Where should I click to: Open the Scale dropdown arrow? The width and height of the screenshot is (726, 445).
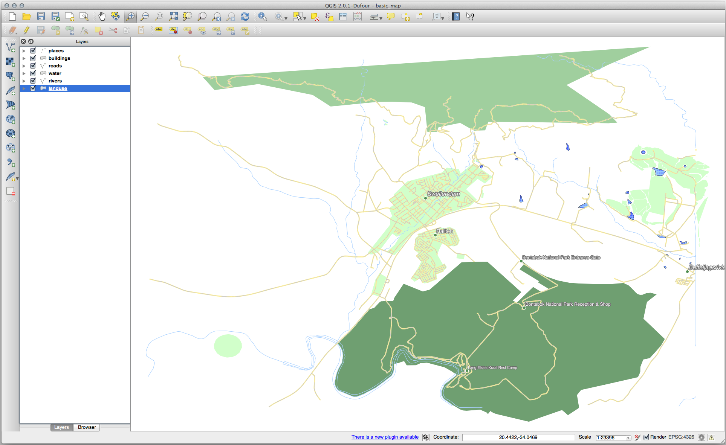(x=628, y=437)
